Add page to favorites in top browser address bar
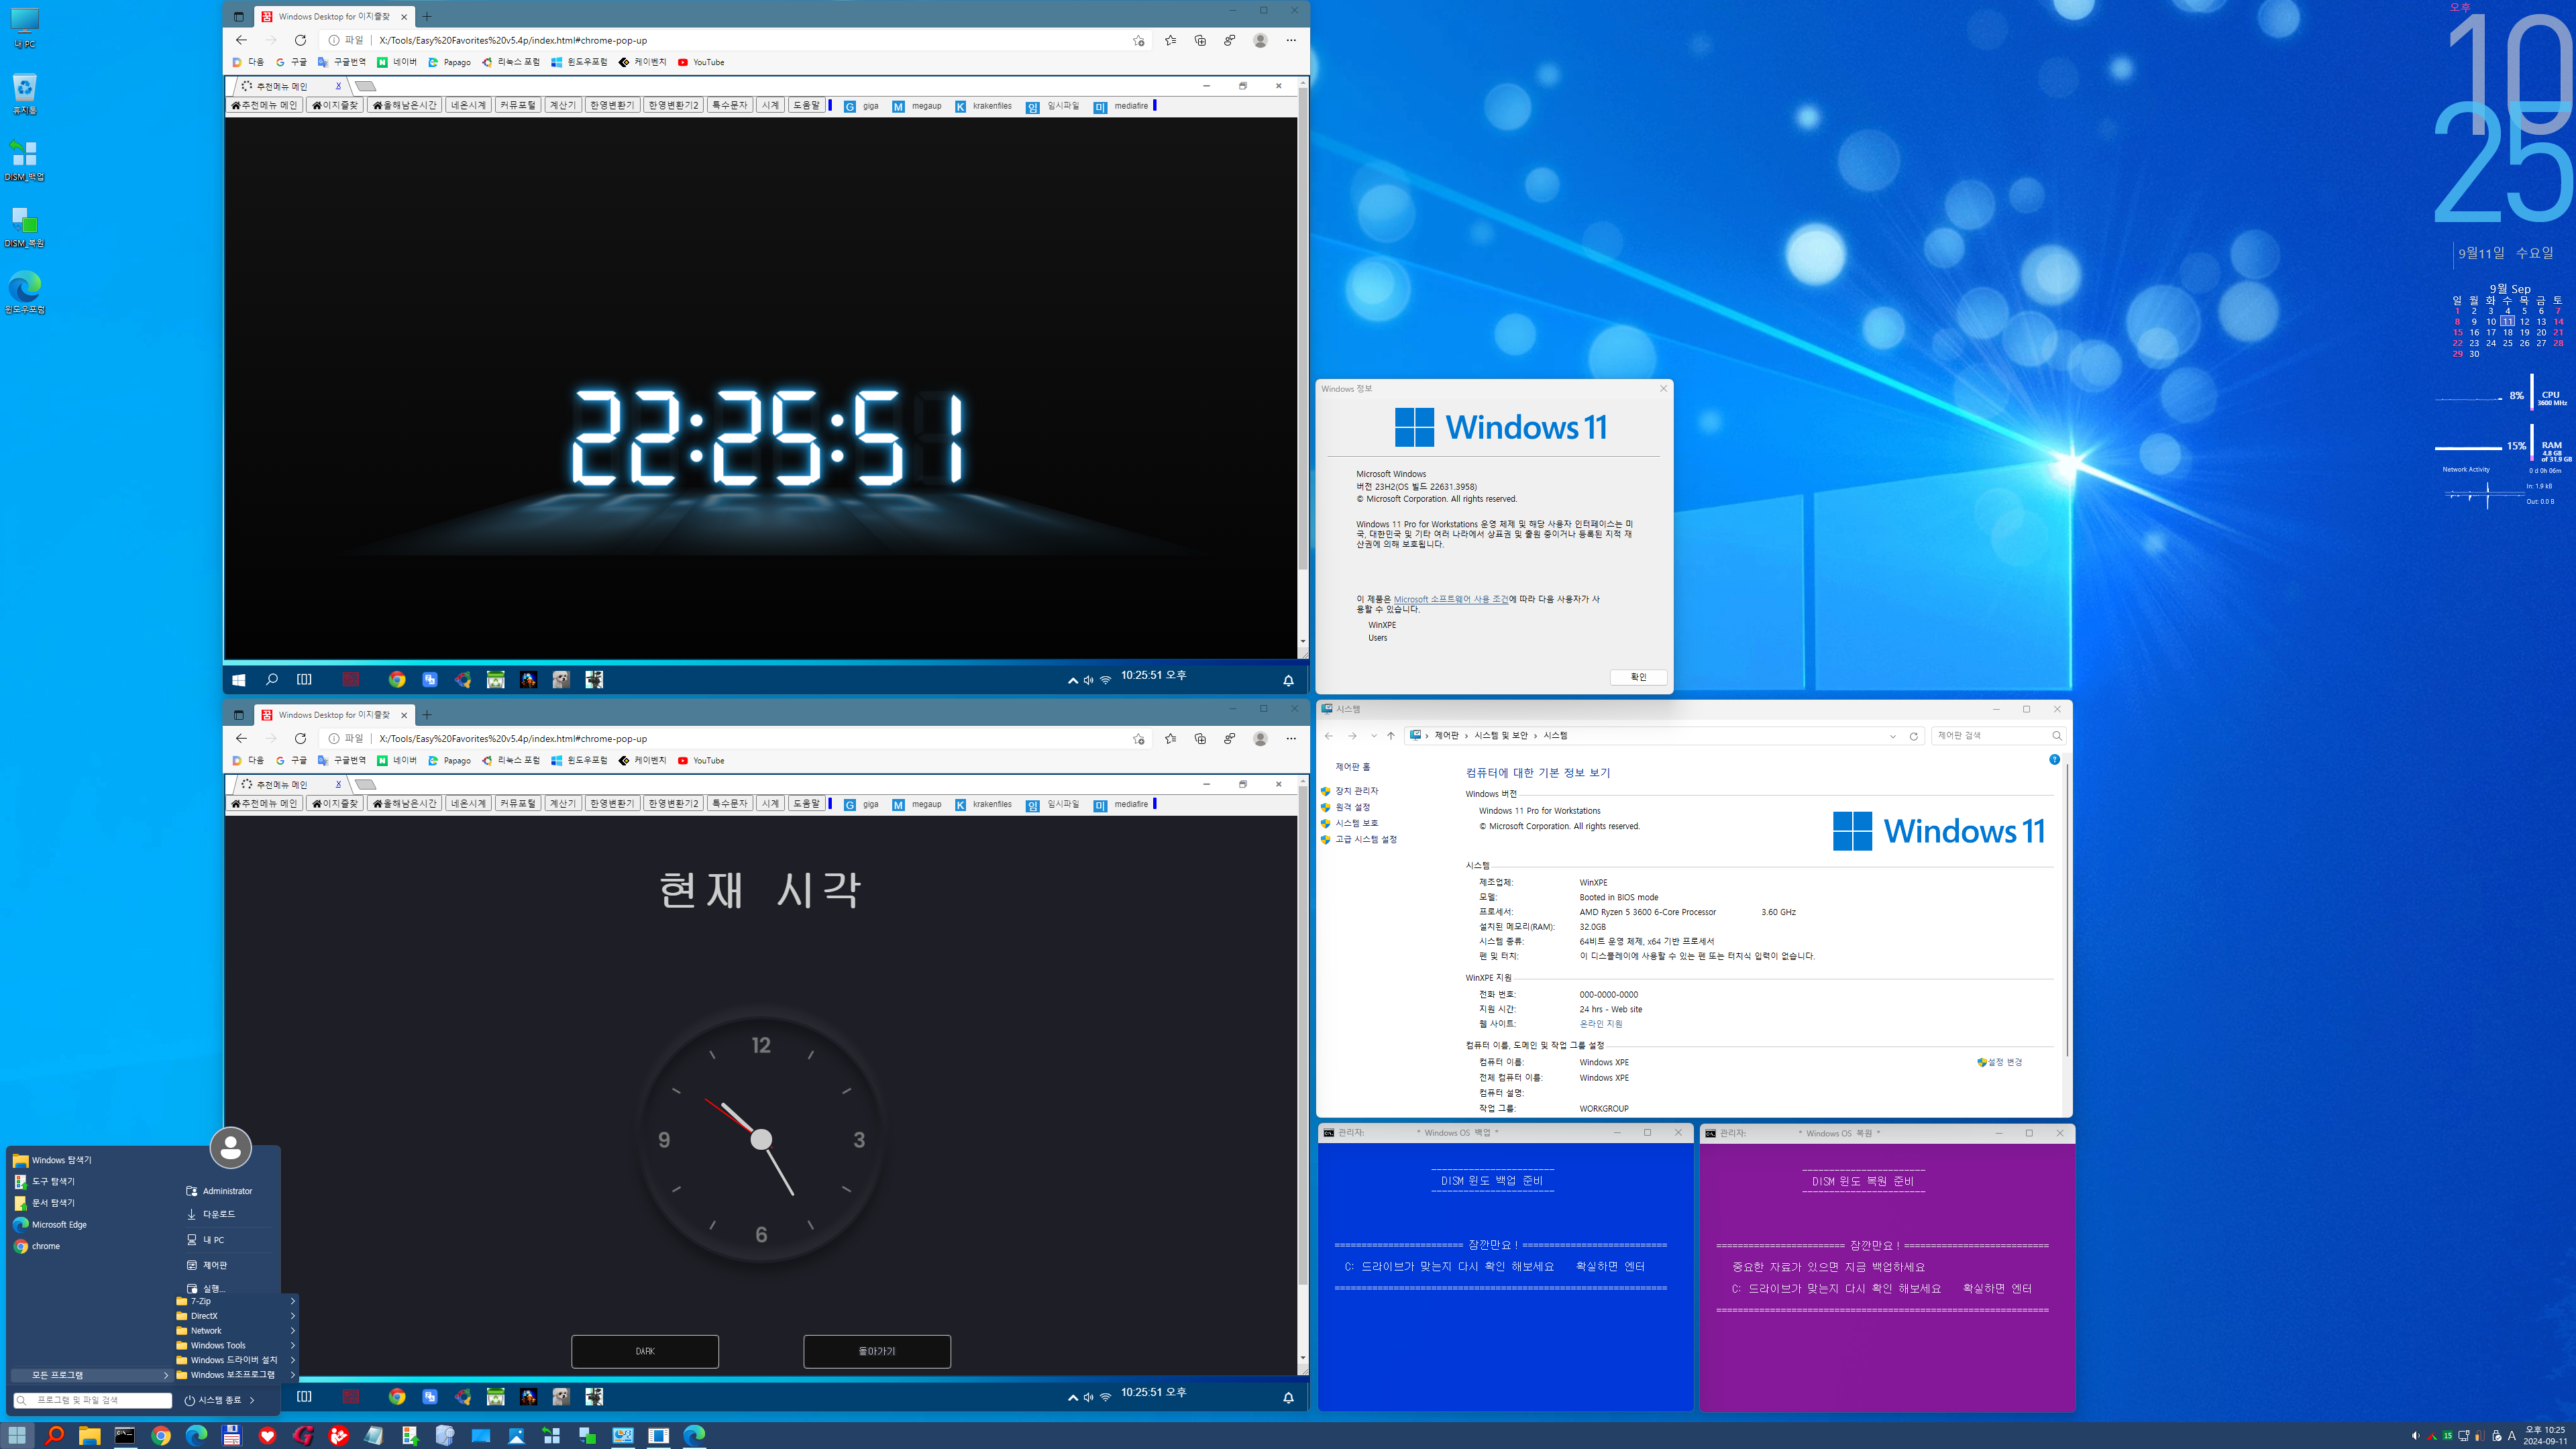 pos(1138,40)
